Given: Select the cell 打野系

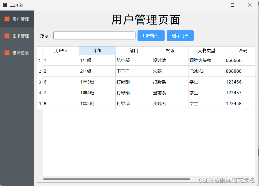Looking at the screenshot, I should 170,82.
